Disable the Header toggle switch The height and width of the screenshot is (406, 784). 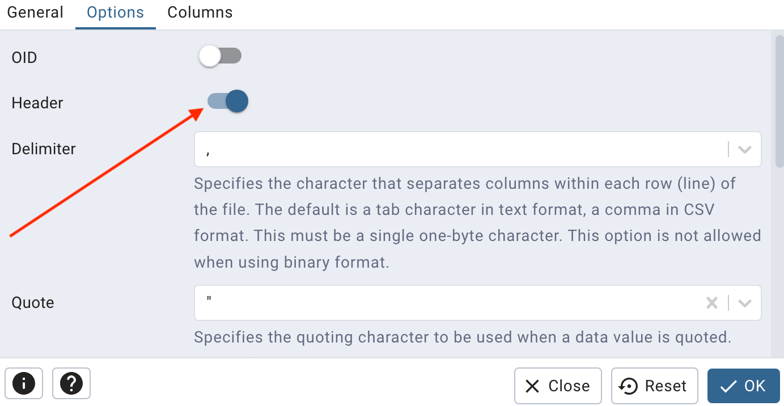click(228, 102)
